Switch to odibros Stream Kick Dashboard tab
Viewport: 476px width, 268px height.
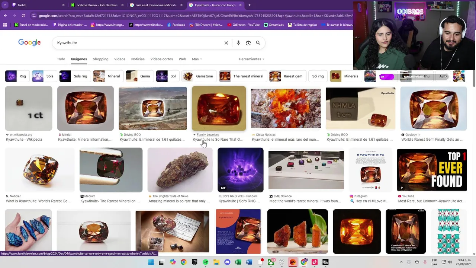point(97,5)
